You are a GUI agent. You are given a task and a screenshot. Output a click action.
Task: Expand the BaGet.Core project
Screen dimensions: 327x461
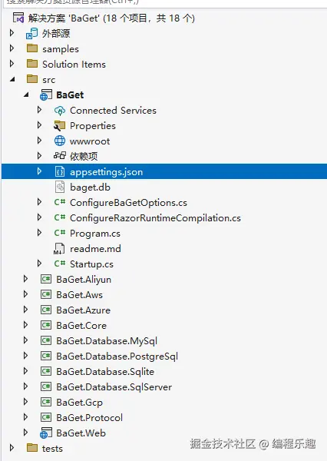click(26, 325)
